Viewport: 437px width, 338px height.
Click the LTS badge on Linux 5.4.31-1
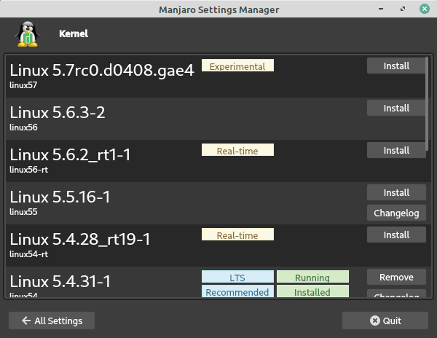tap(237, 277)
